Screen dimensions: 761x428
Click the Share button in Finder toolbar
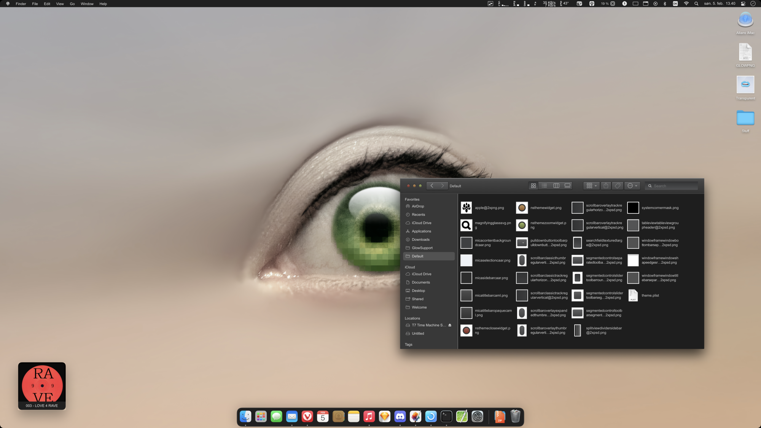point(606,186)
